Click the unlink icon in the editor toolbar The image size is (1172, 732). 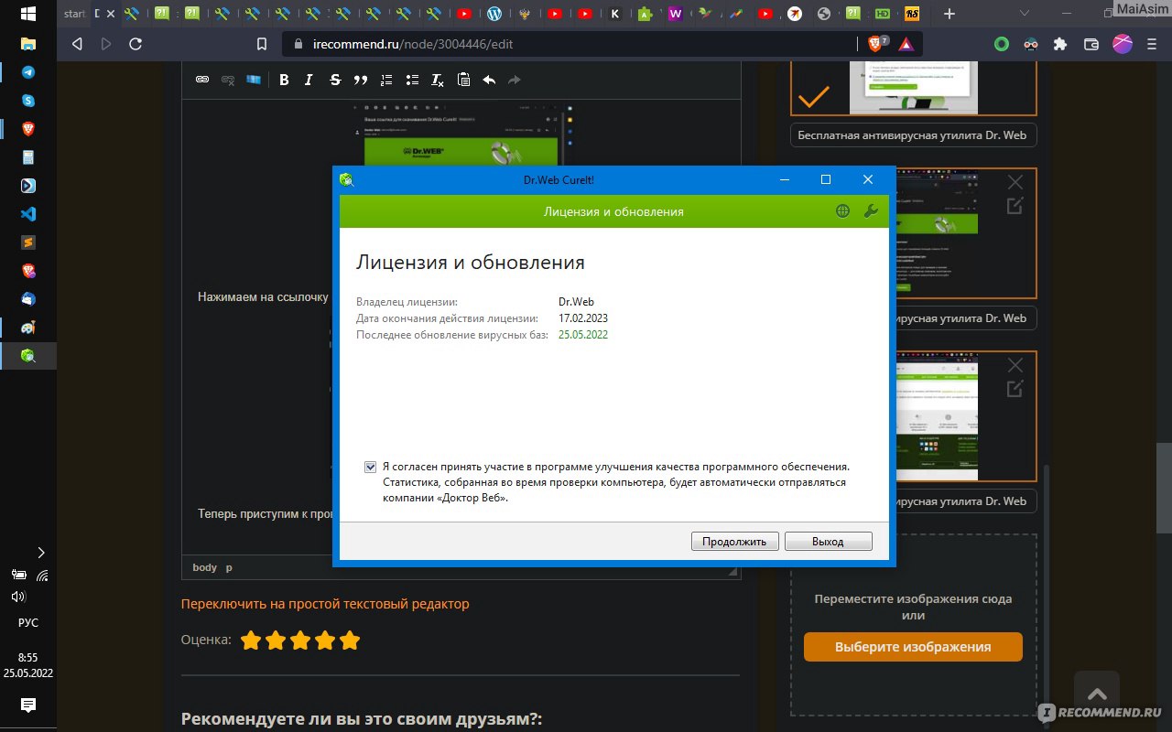[228, 81]
